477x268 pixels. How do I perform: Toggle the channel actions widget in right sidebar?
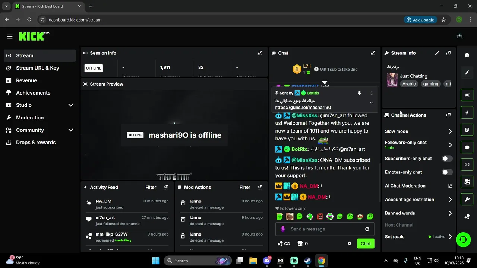click(467, 182)
